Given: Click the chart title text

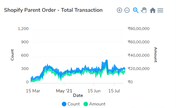Looking at the screenshot, I should tap(53, 10).
